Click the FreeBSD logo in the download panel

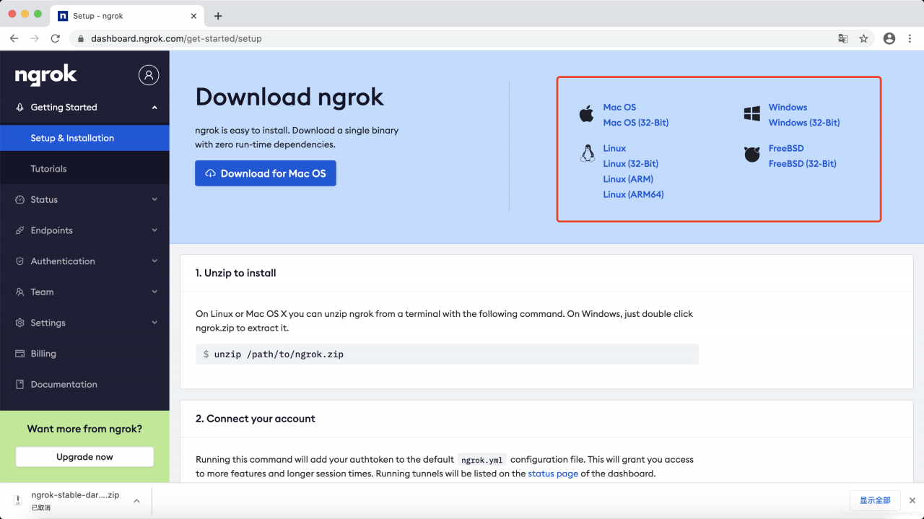pos(752,154)
